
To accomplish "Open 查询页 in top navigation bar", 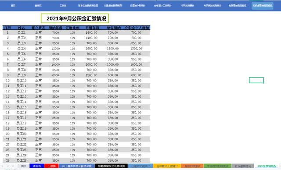I will click(38, 6).
